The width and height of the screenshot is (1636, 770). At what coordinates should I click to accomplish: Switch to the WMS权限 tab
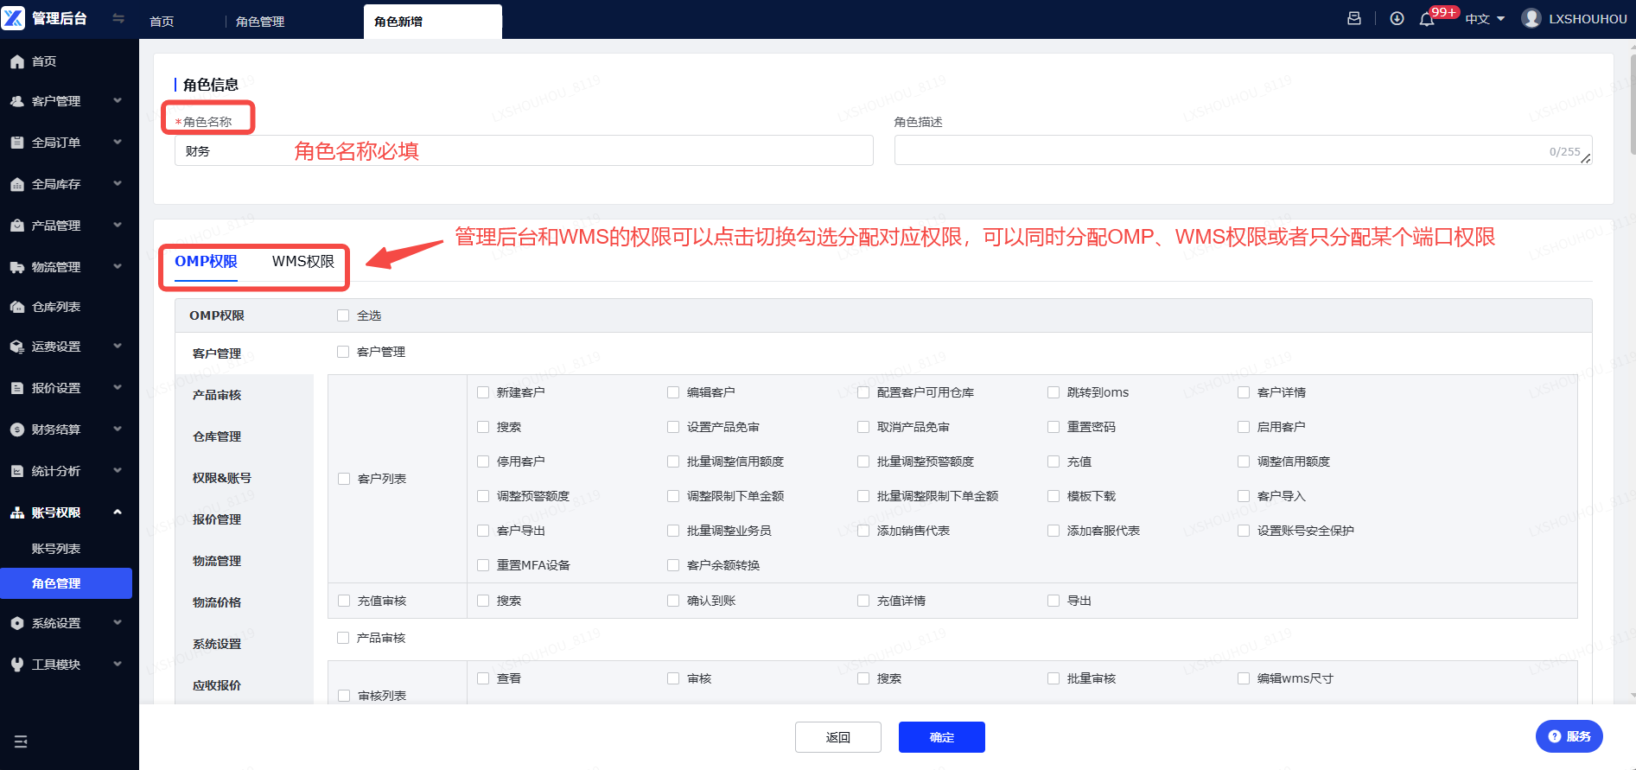click(302, 262)
